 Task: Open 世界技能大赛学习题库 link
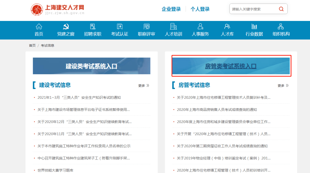(x=55, y=170)
